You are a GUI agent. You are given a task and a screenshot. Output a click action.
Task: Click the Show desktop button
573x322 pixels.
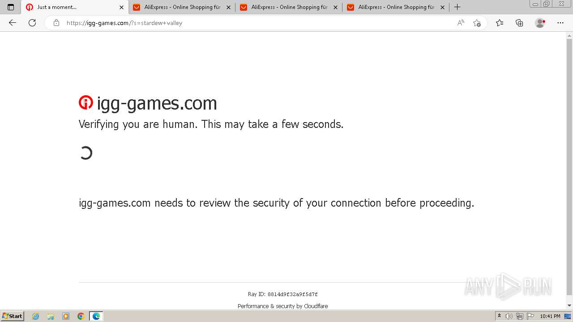(x=568, y=316)
